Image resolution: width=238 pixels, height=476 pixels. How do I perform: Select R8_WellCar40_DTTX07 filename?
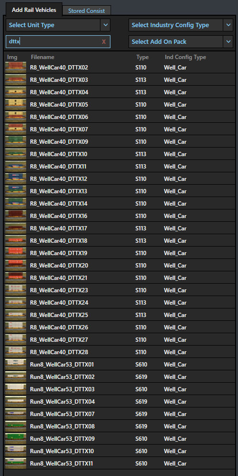click(x=59, y=129)
